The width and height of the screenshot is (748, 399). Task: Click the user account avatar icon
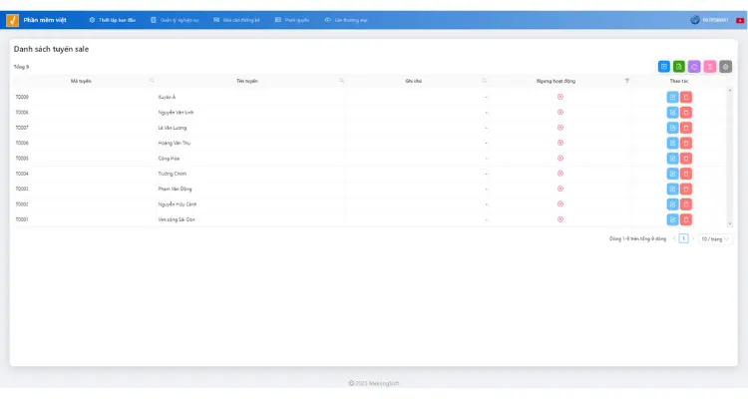pyautogui.click(x=695, y=20)
